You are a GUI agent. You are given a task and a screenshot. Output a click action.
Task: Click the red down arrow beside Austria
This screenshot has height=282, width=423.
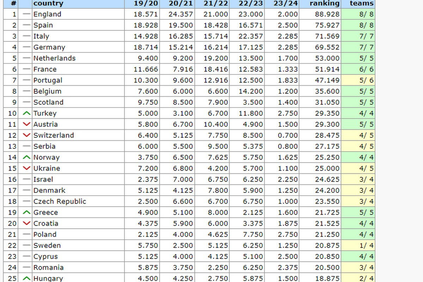click(x=26, y=124)
